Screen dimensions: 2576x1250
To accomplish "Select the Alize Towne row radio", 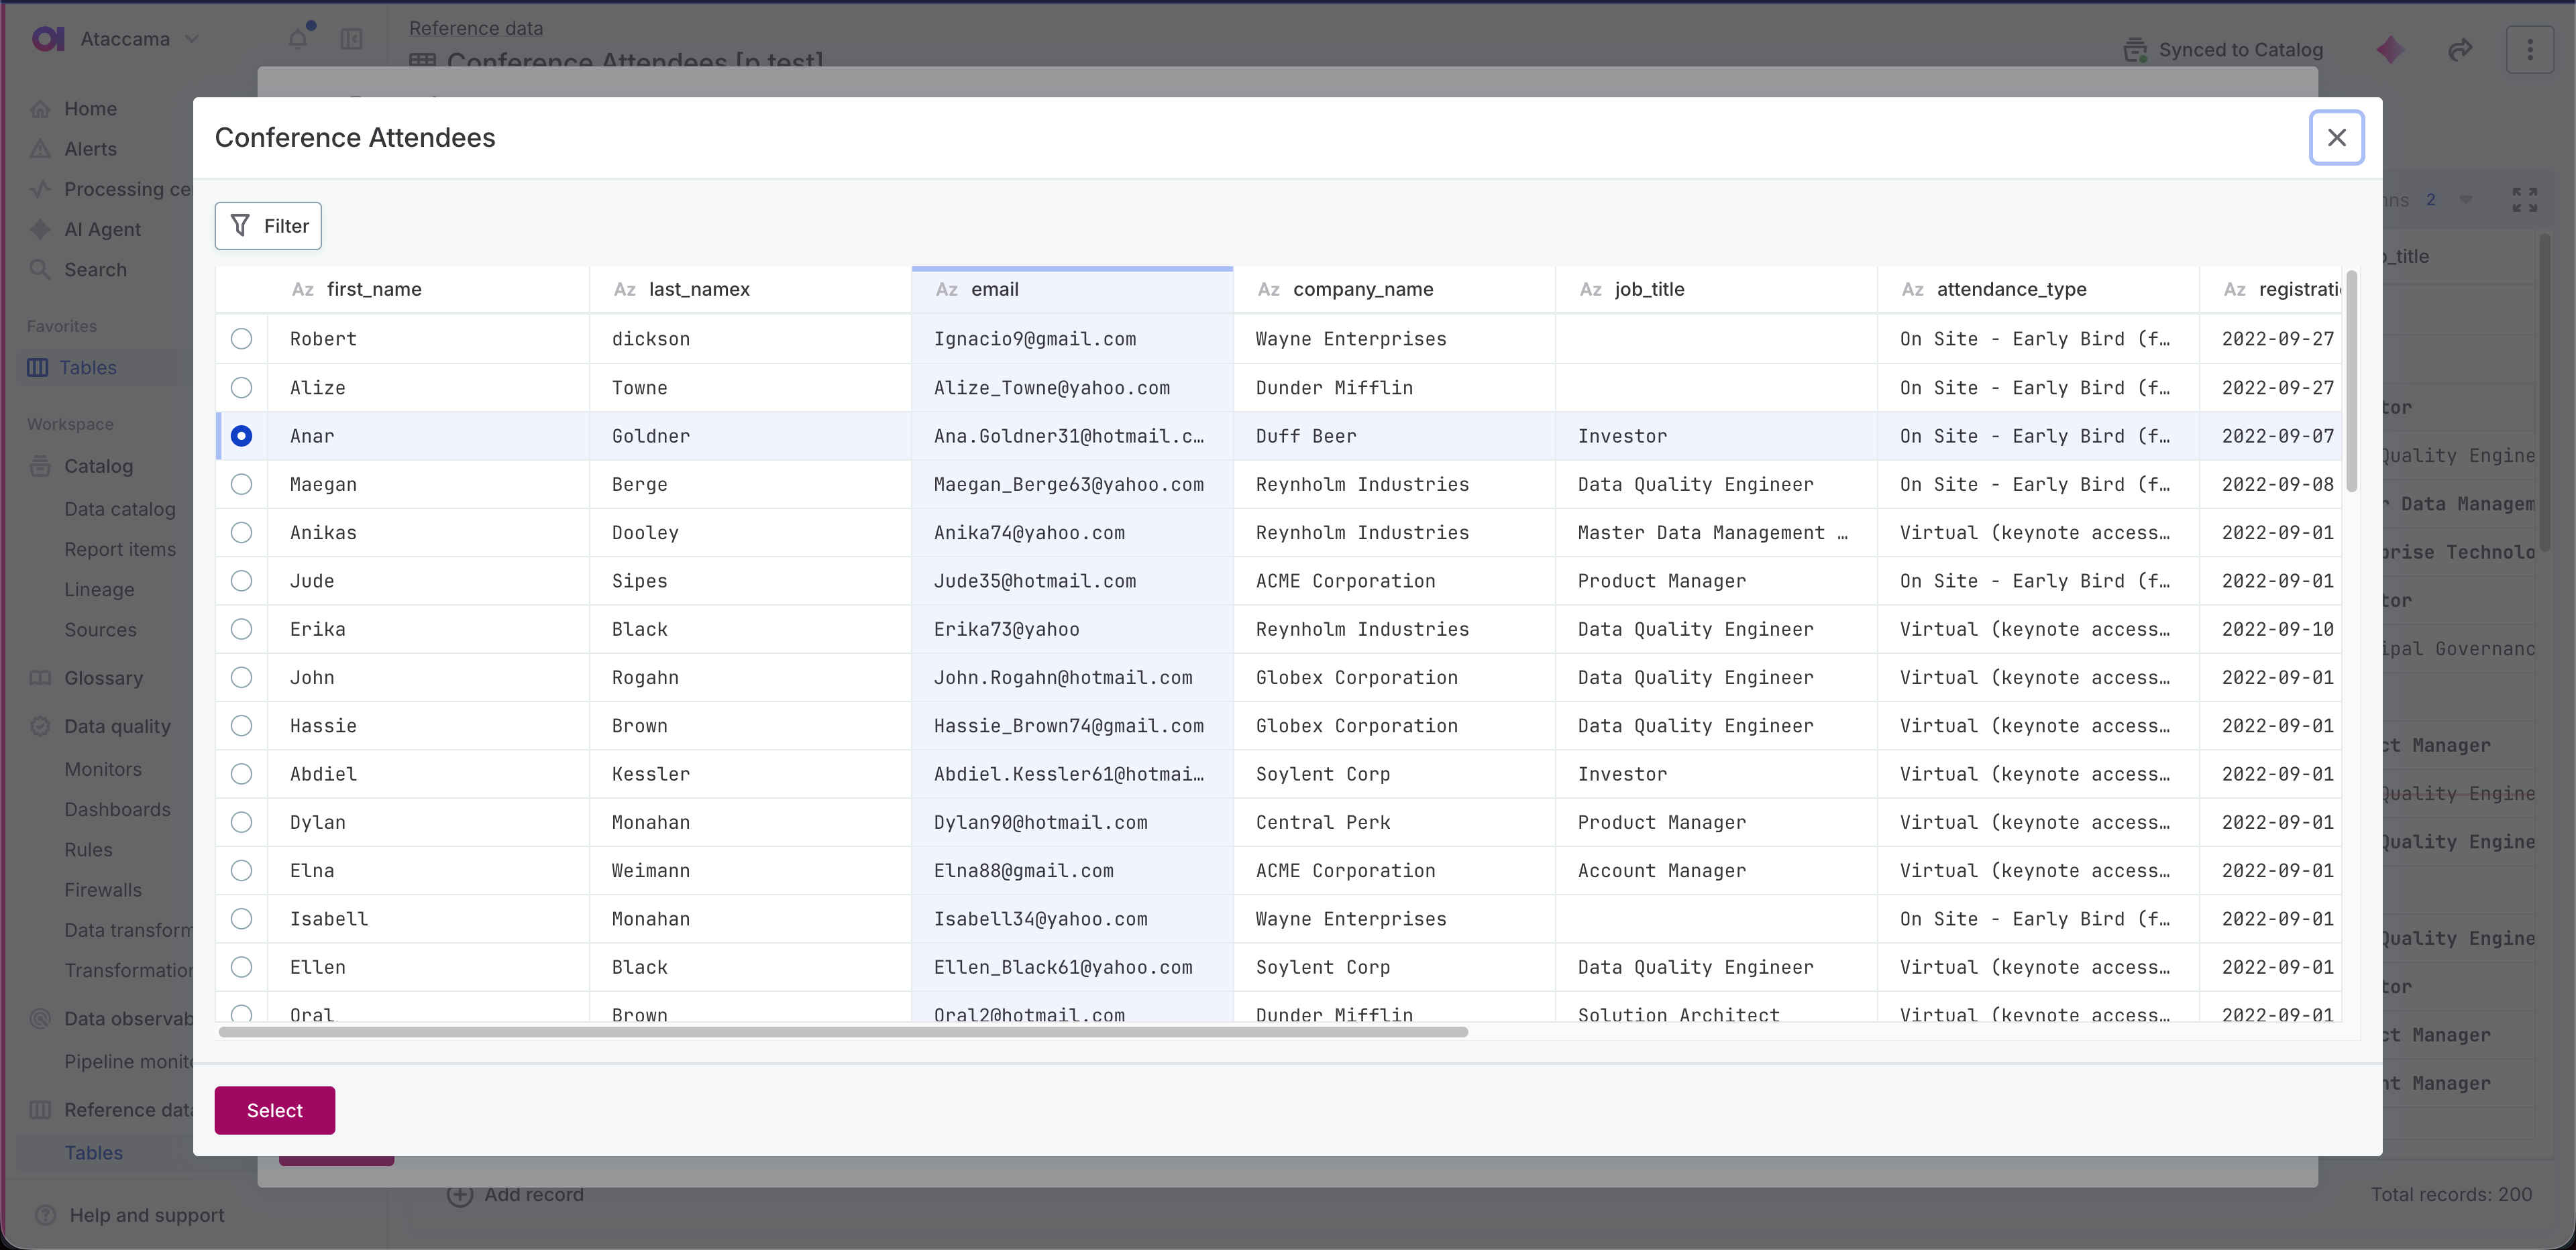I will pyautogui.click(x=241, y=387).
